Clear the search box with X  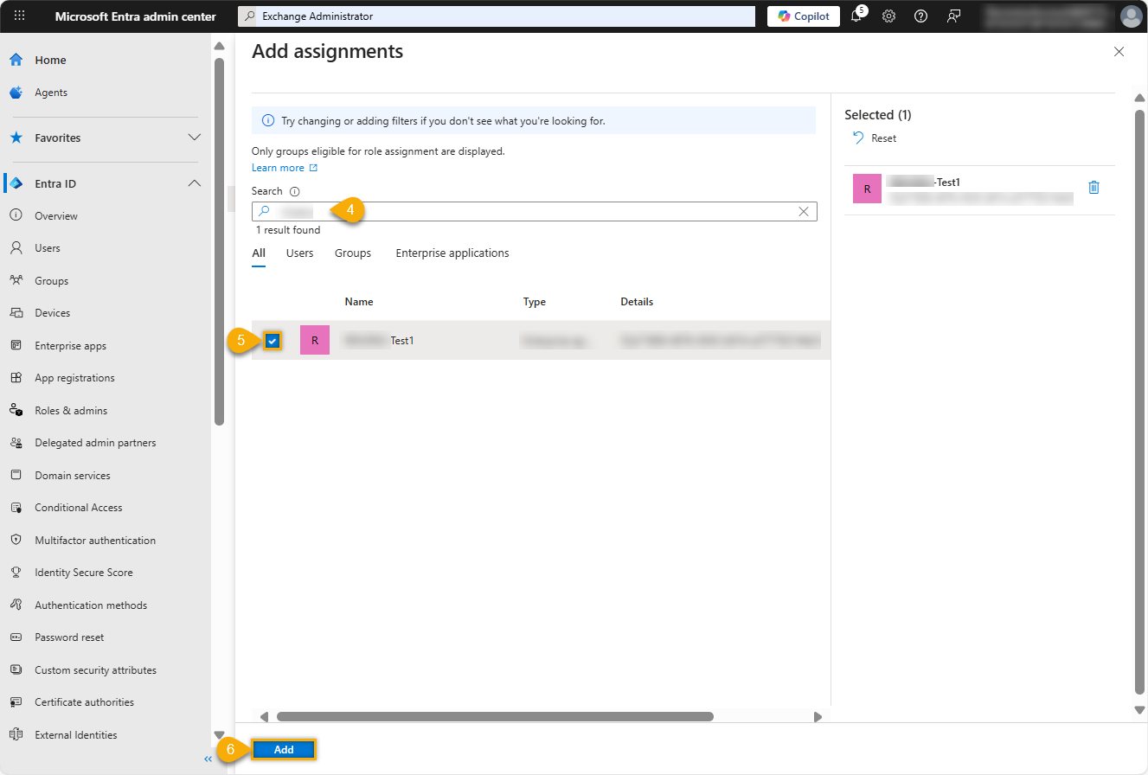click(804, 211)
